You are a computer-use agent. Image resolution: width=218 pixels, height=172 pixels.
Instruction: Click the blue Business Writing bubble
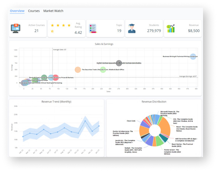pyautogui.click(x=193, y=56)
